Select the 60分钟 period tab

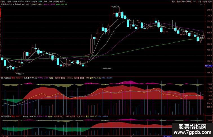pos(34,1)
